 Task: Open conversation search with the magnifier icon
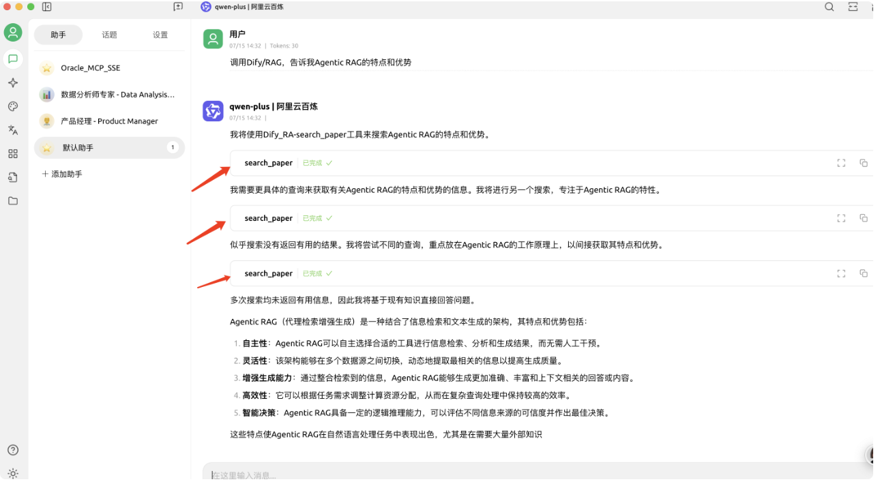(x=829, y=7)
